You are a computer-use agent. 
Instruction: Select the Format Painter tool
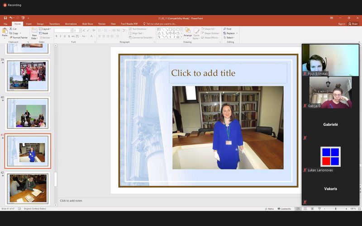click(x=19, y=38)
